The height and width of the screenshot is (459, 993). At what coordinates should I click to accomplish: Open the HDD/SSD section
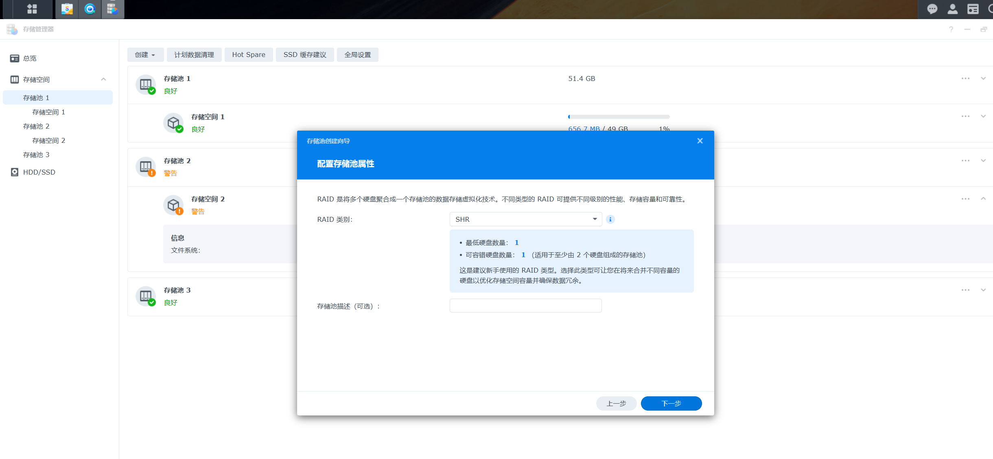click(39, 172)
